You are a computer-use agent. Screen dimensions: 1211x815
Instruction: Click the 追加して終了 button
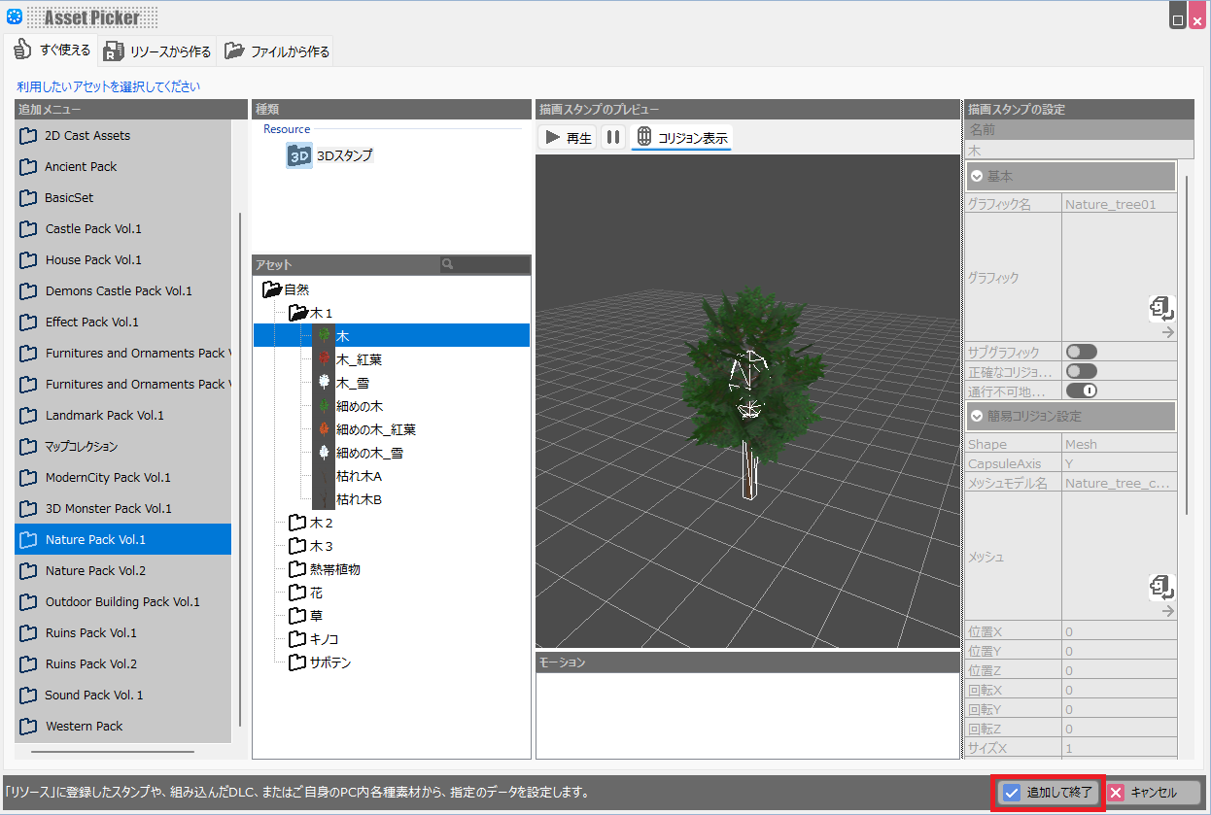click(x=1049, y=793)
